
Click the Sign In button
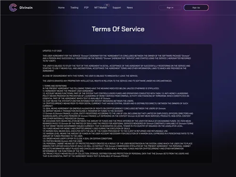click(x=170, y=8)
